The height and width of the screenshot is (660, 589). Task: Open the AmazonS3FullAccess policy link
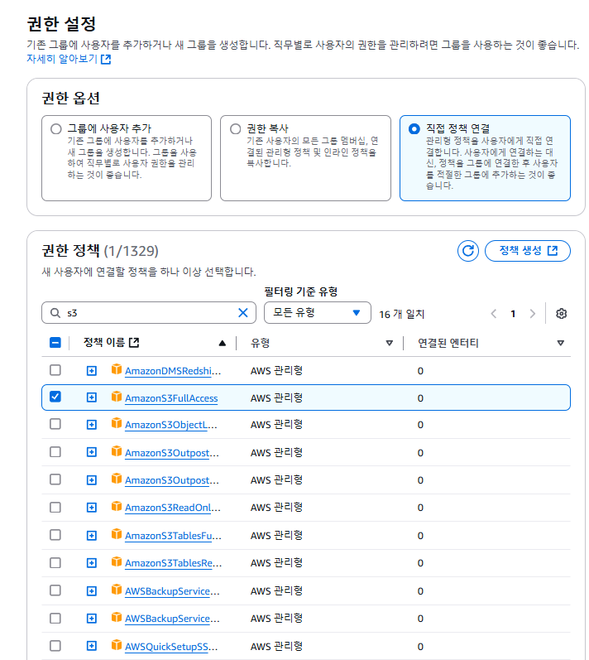pyautogui.click(x=171, y=398)
